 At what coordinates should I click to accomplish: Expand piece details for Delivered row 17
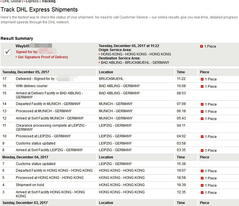202,79
